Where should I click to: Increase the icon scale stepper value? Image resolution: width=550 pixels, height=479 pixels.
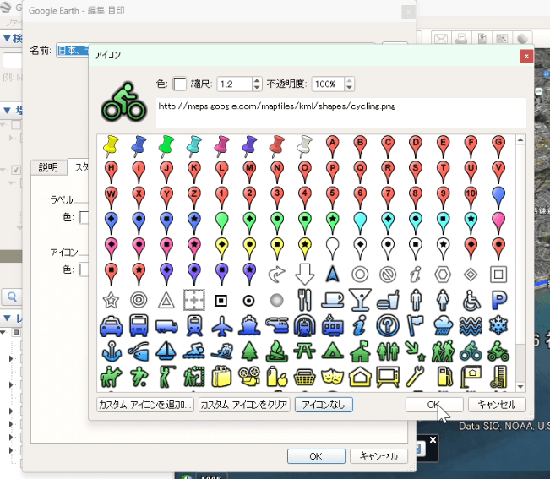[x=257, y=80]
